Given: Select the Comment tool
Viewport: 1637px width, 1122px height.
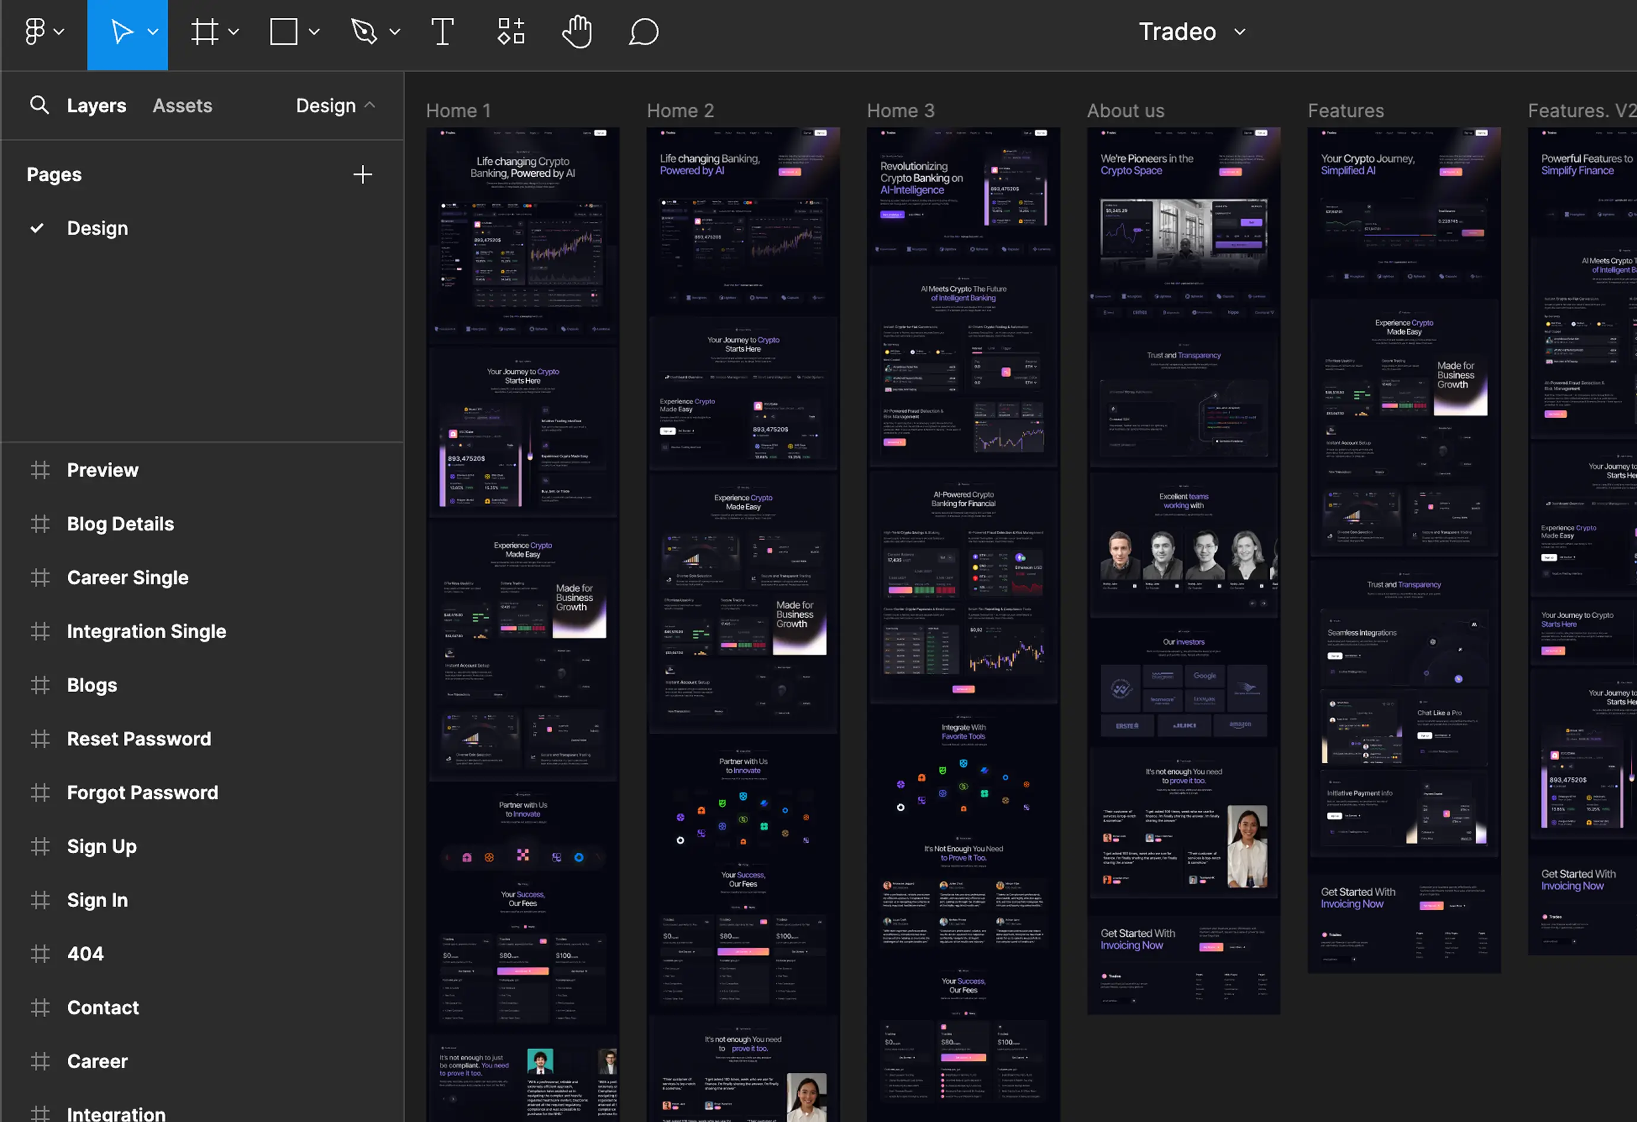Looking at the screenshot, I should tap(643, 31).
